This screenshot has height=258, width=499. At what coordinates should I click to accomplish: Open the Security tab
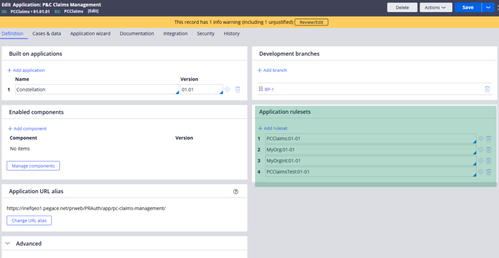pos(206,34)
